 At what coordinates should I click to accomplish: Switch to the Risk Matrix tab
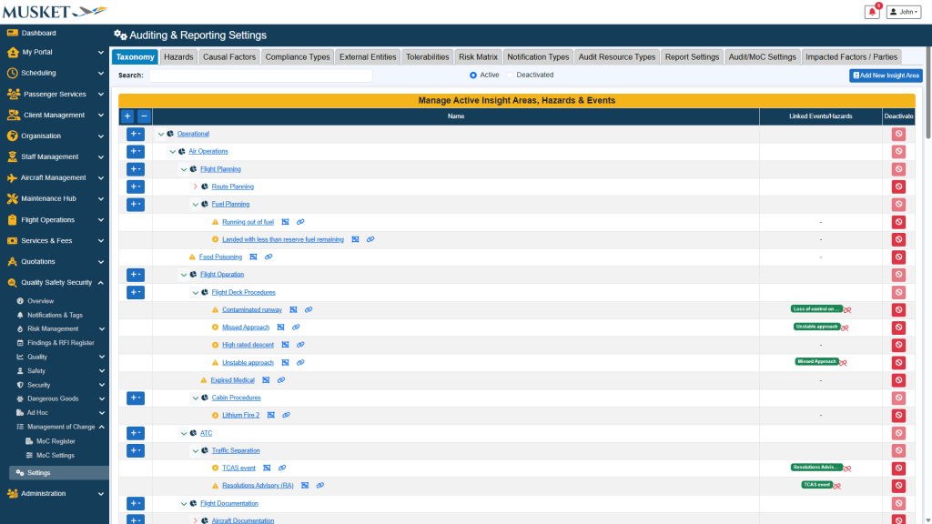click(478, 56)
